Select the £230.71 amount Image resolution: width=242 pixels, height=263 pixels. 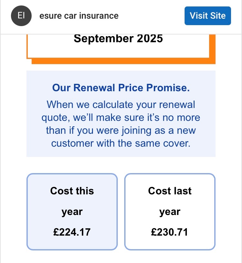pyautogui.click(x=169, y=232)
